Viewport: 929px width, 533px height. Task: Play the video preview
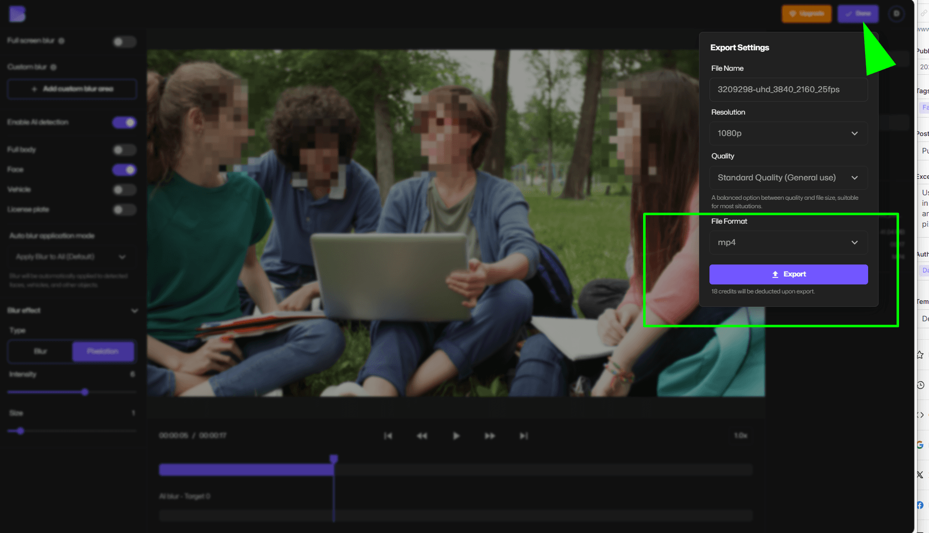click(456, 435)
